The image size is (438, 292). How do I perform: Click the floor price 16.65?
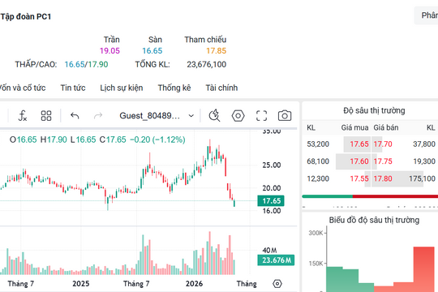click(x=152, y=51)
